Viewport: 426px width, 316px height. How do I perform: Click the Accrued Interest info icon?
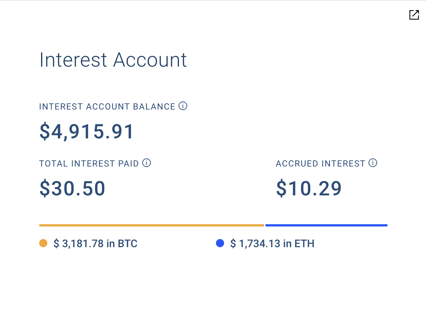[373, 163]
